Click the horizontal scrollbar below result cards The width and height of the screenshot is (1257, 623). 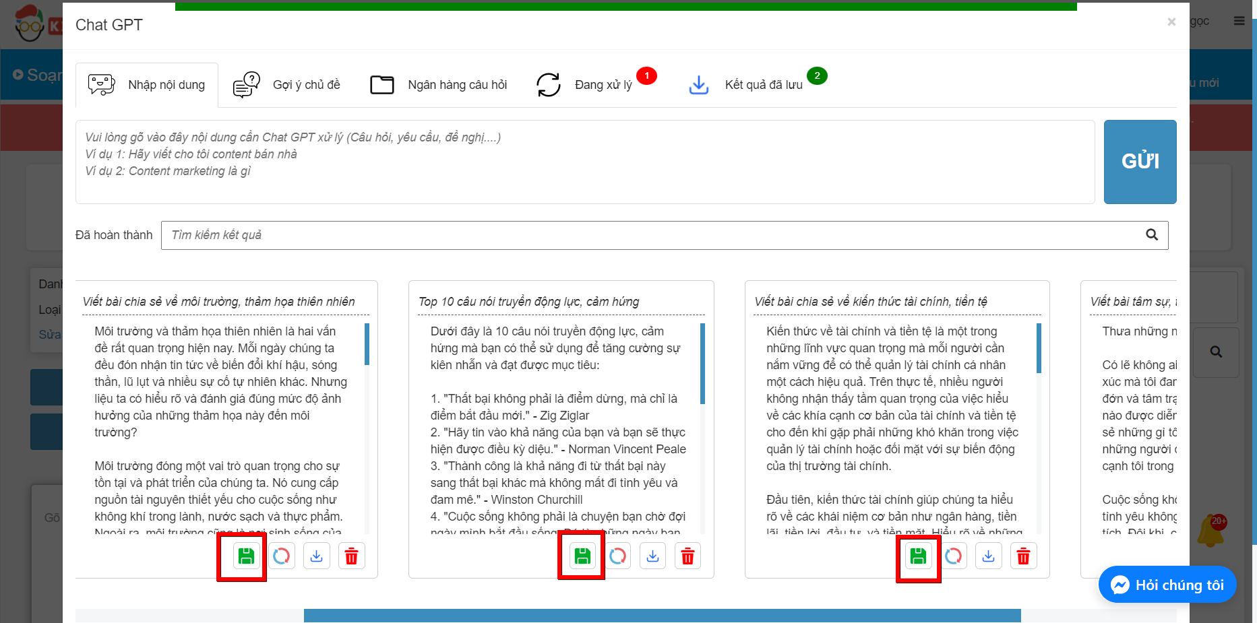pos(662,616)
